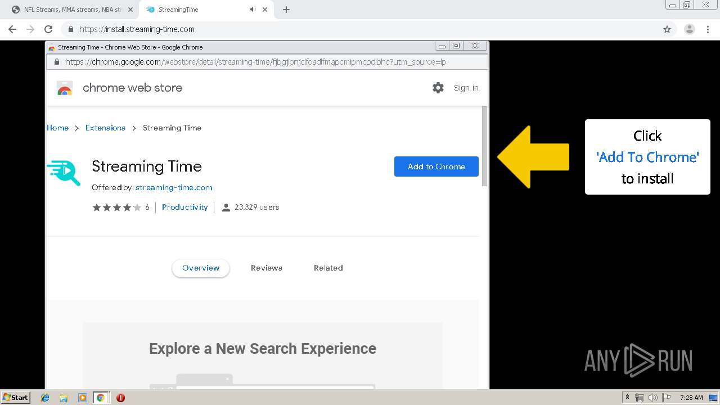Click the Chrome Web Store logo

(x=65, y=88)
